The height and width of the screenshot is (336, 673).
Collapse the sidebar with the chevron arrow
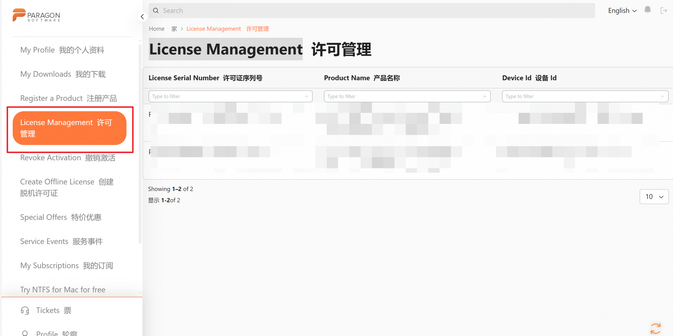[x=142, y=16]
